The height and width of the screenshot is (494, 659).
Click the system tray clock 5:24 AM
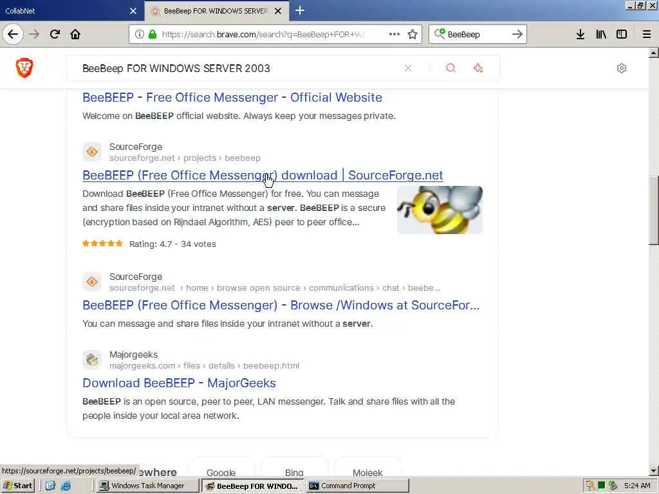[637, 486]
